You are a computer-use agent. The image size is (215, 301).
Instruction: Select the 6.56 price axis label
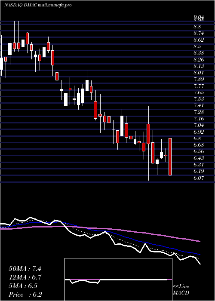tap(199, 151)
